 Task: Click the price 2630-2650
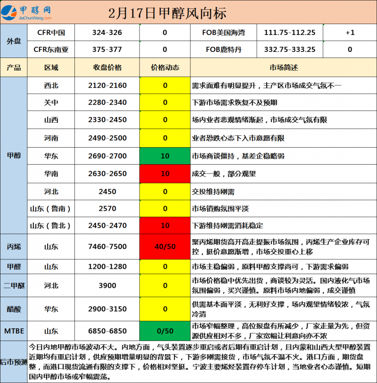pos(107,174)
